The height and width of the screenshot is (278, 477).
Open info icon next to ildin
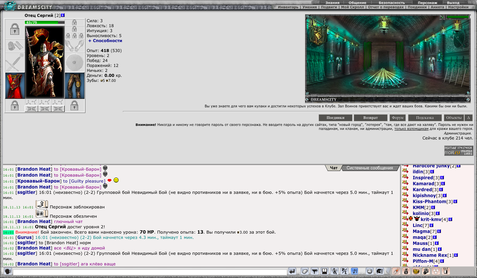click(432, 172)
